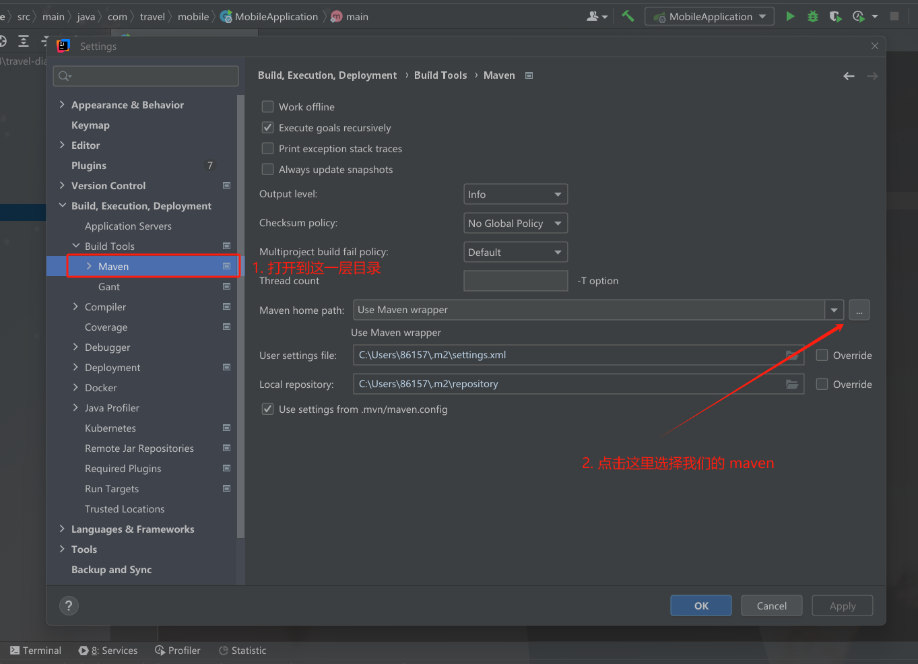This screenshot has height=664, width=918.
Task: Click the Local repository path field
Action: 579,384
